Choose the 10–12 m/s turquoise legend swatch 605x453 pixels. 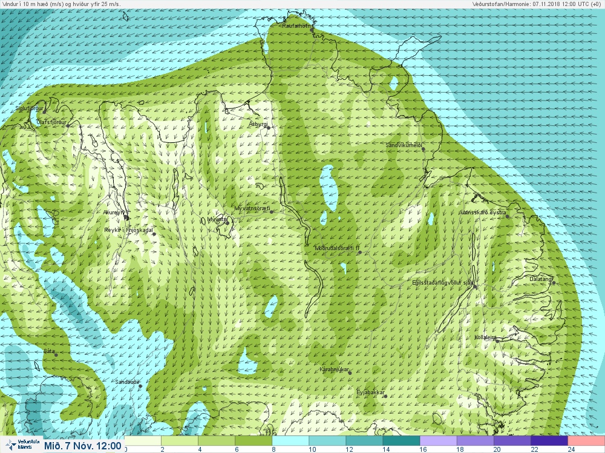(327, 441)
